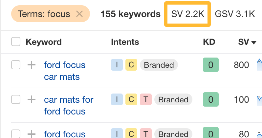This screenshot has height=138, width=262.
Task: Click the Keyword column header
Action: 43,42
